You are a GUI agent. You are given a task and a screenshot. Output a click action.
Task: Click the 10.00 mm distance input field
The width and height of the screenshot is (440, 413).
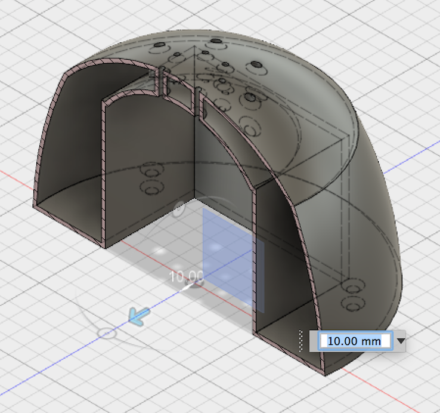pyautogui.click(x=355, y=341)
